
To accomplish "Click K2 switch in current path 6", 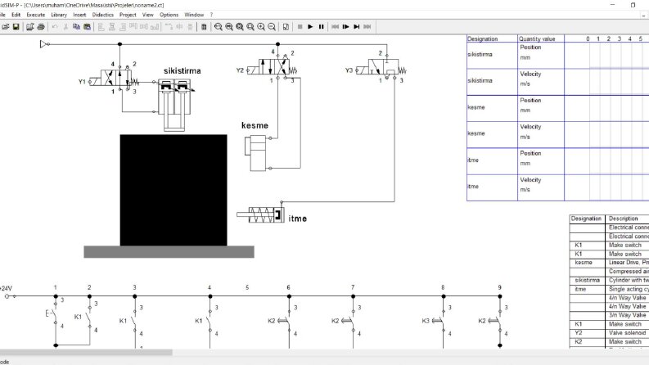I will [x=283, y=321].
